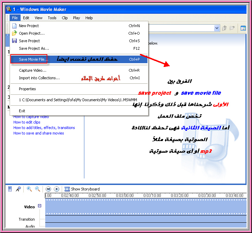Select Save Project menu entry
Image resolution: width=252 pixels, height=233 pixels.
point(79,41)
